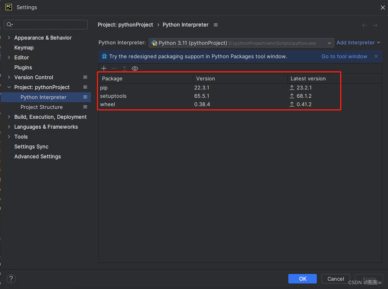
Task: Click the Go to tool window link
Action: coord(344,57)
